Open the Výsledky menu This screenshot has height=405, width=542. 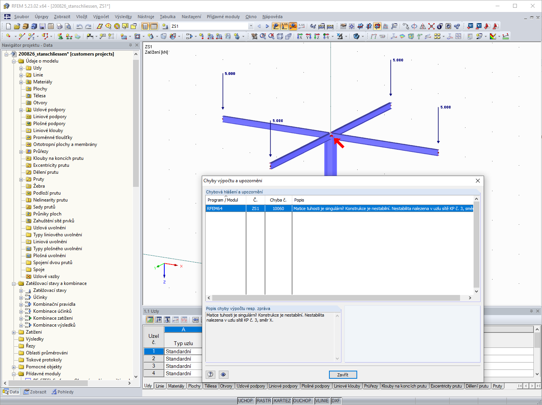[123, 17]
